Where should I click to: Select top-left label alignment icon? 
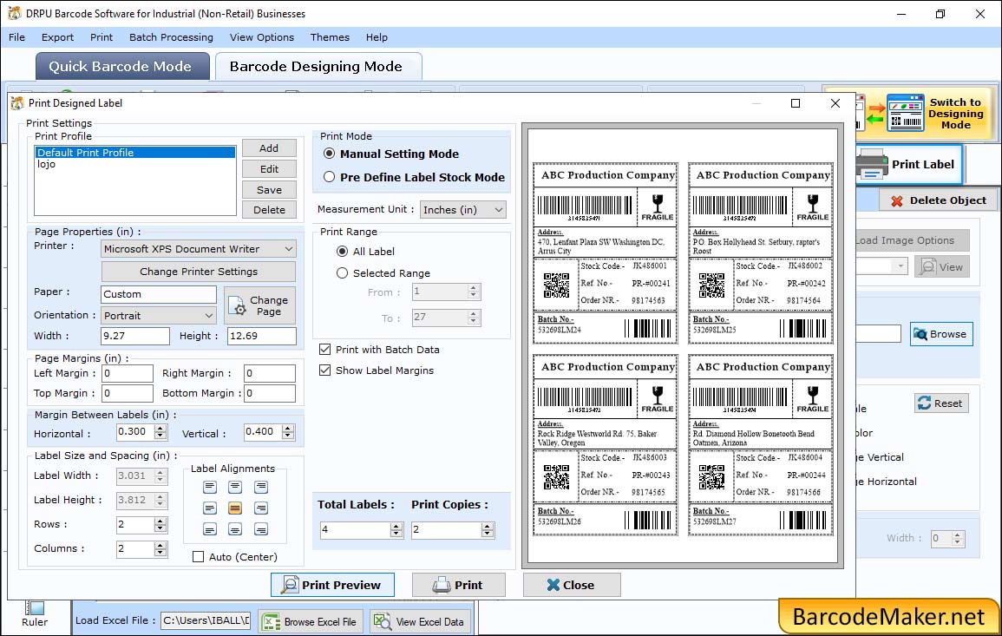[x=210, y=487]
